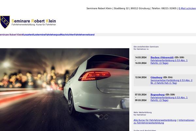Click the date 12.04.2024

140,77
